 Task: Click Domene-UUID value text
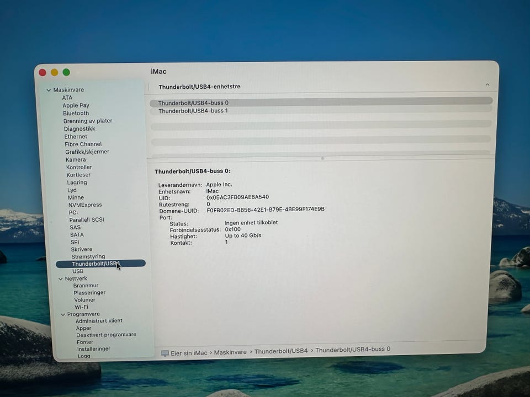point(266,210)
